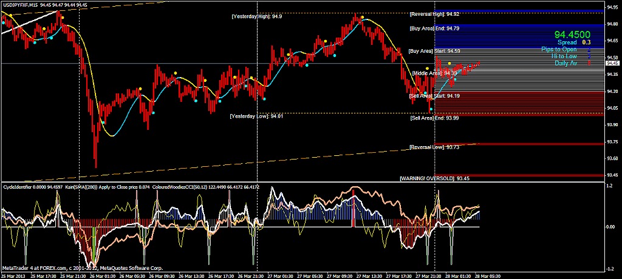Click the [Buy Area] End: 94.79 label
This screenshot has height=279, width=622.
435,29
